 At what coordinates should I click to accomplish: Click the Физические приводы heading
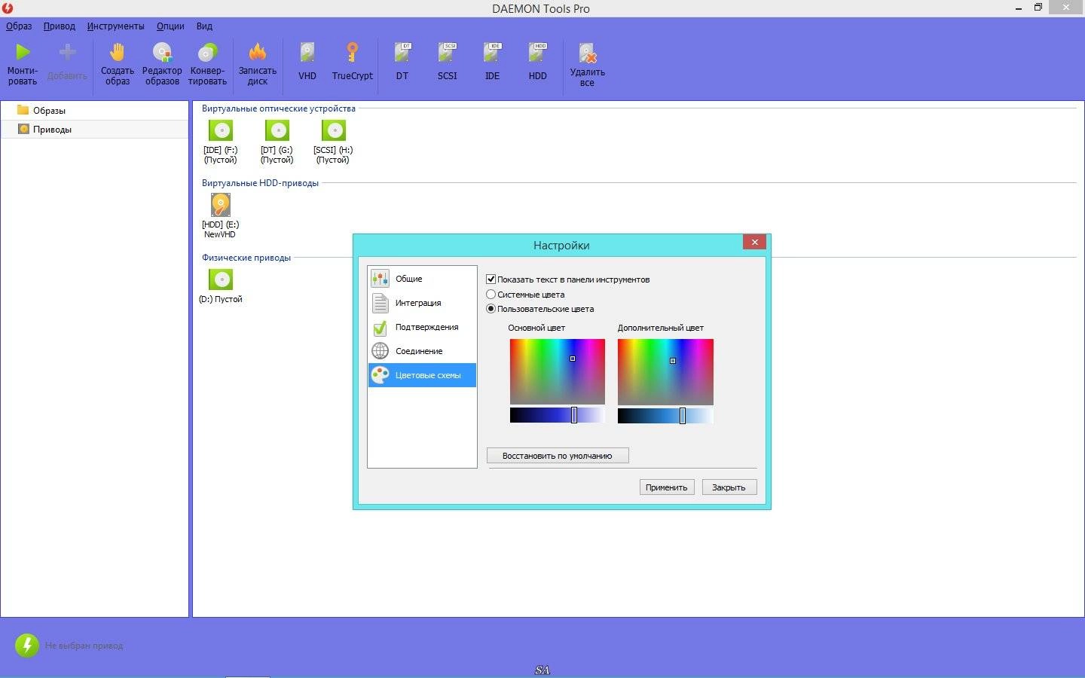pos(246,258)
